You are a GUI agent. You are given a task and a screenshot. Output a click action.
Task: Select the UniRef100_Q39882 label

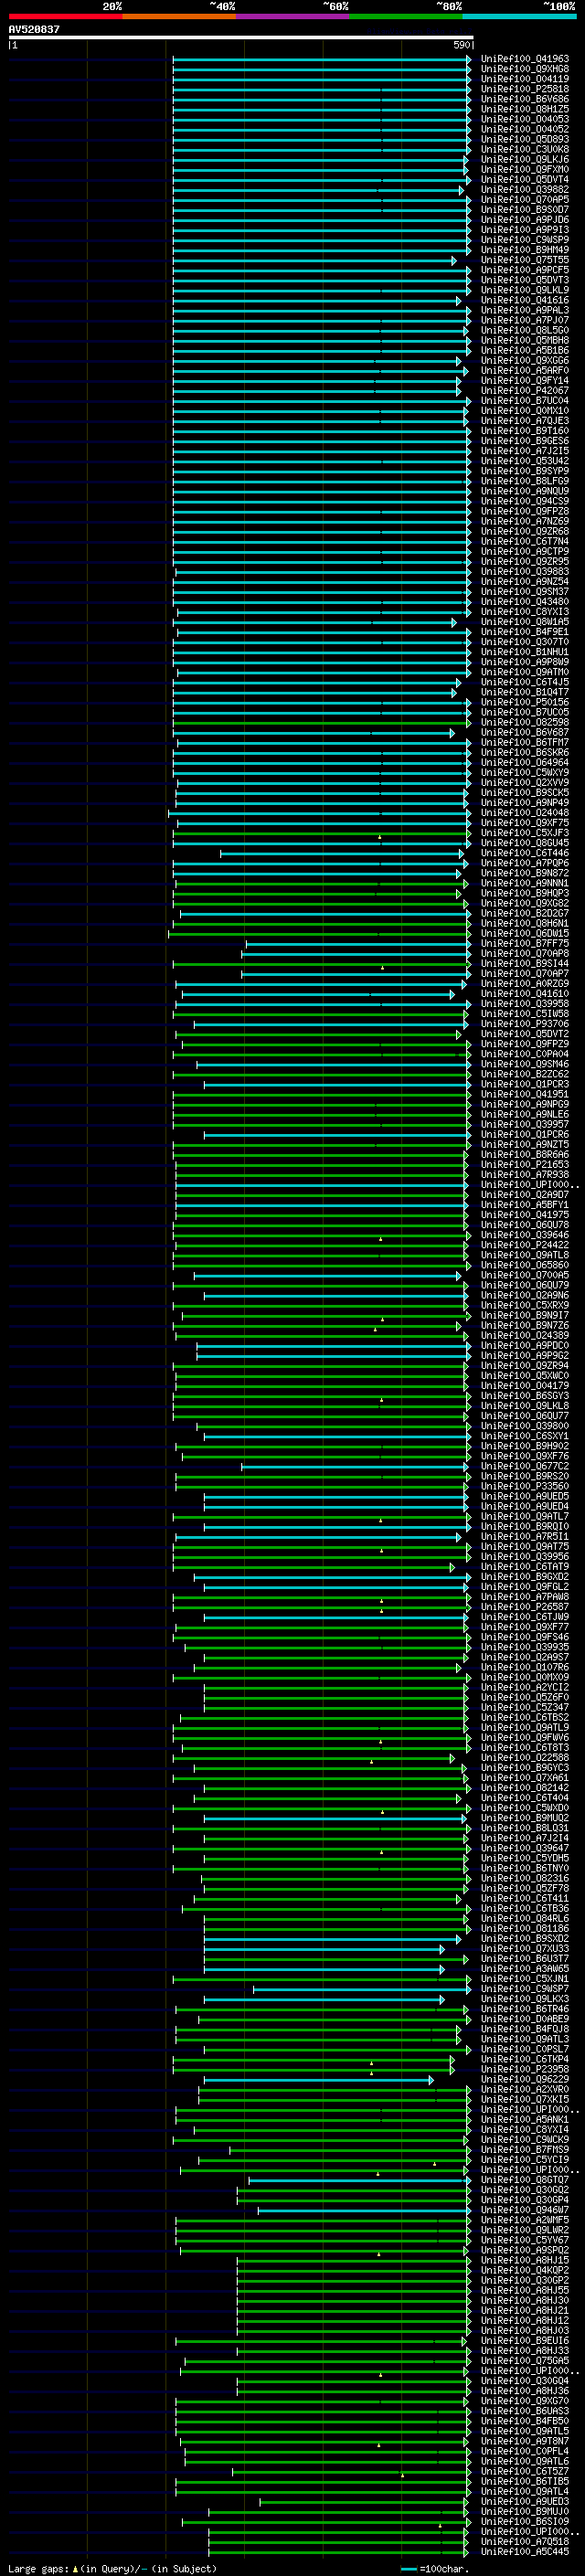(x=525, y=190)
